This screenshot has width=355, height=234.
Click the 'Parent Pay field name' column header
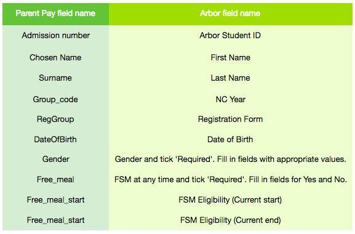point(55,14)
